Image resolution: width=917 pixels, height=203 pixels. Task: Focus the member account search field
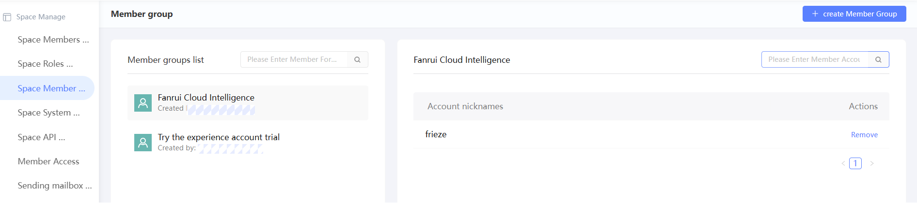814,59
